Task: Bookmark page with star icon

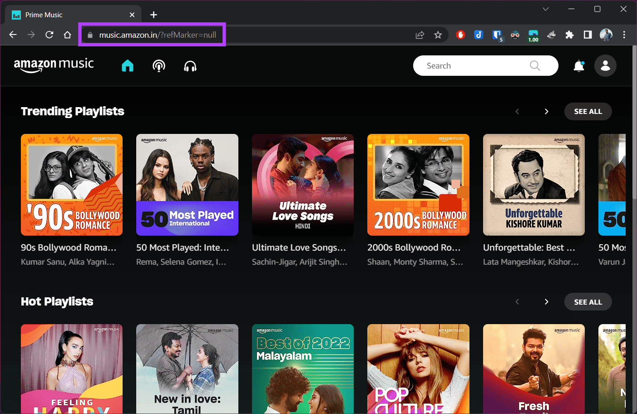Action: click(x=438, y=35)
